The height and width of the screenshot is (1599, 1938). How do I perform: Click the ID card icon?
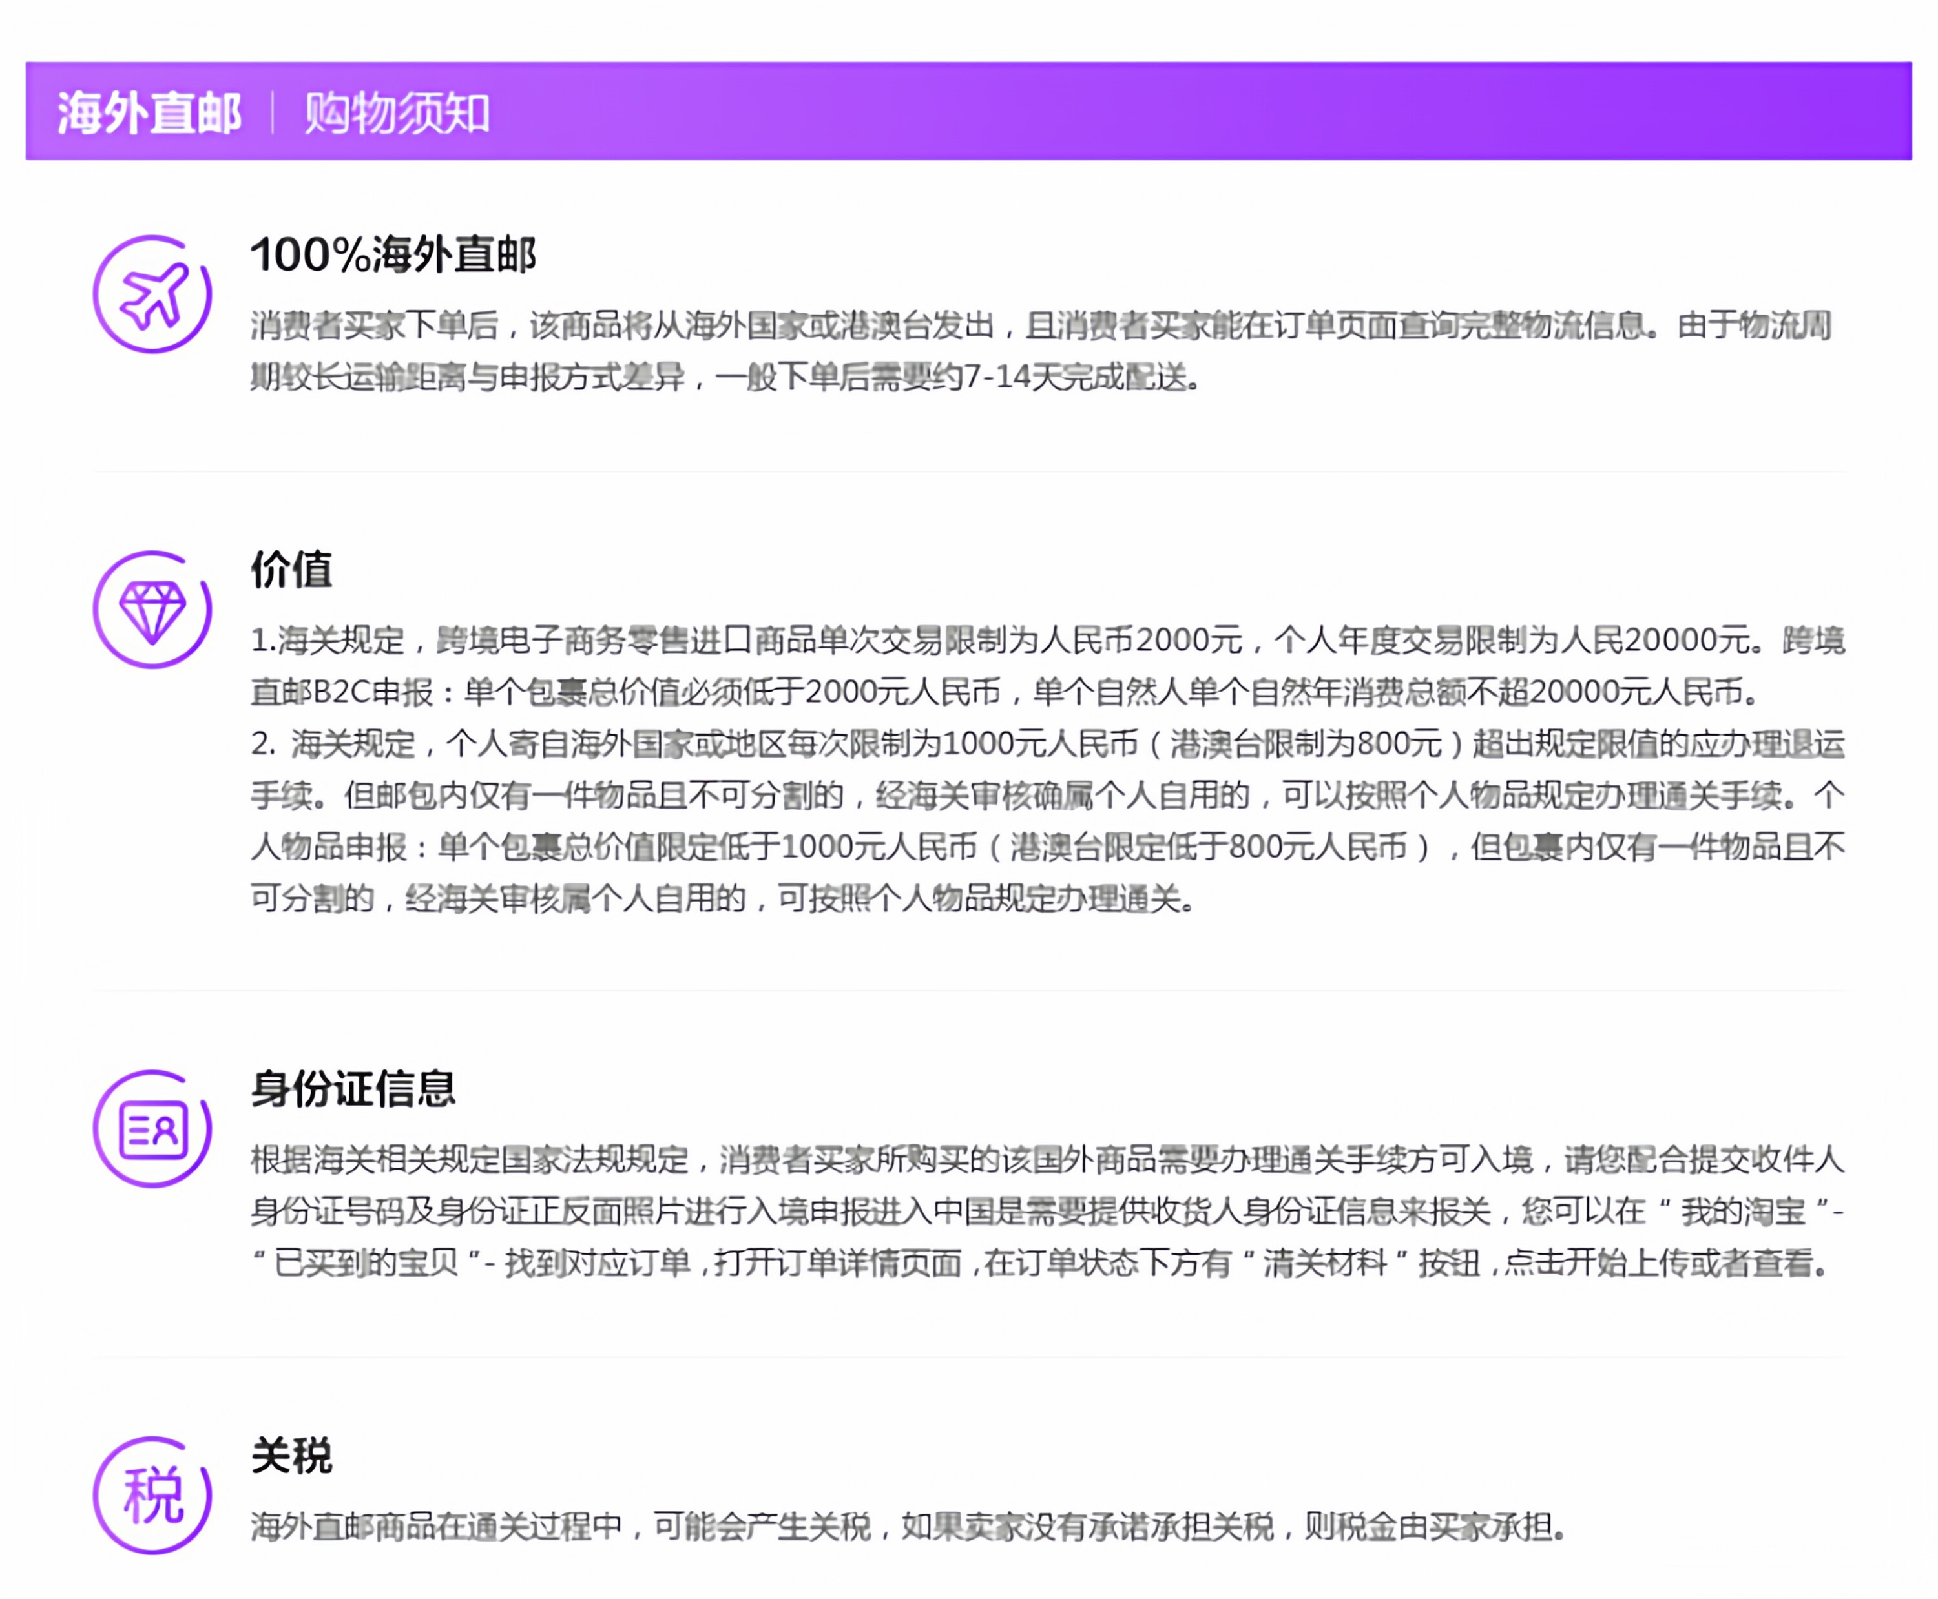coord(152,1128)
